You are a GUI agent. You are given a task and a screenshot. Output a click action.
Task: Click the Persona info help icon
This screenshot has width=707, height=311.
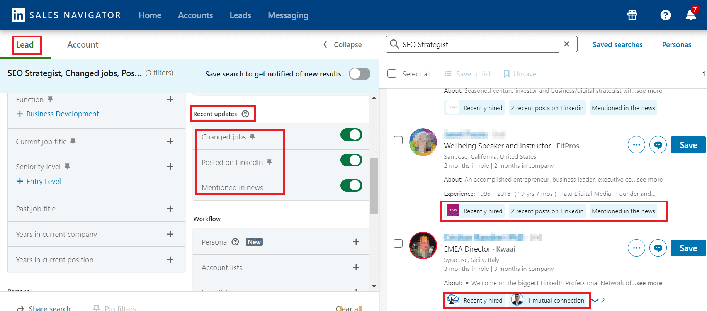(x=235, y=242)
